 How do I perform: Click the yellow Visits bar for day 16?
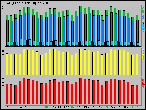click(72, 65)
